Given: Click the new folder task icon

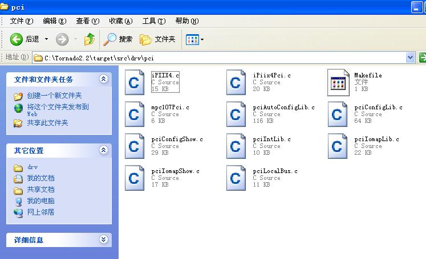Looking at the screenshot, I should point(18,96).
